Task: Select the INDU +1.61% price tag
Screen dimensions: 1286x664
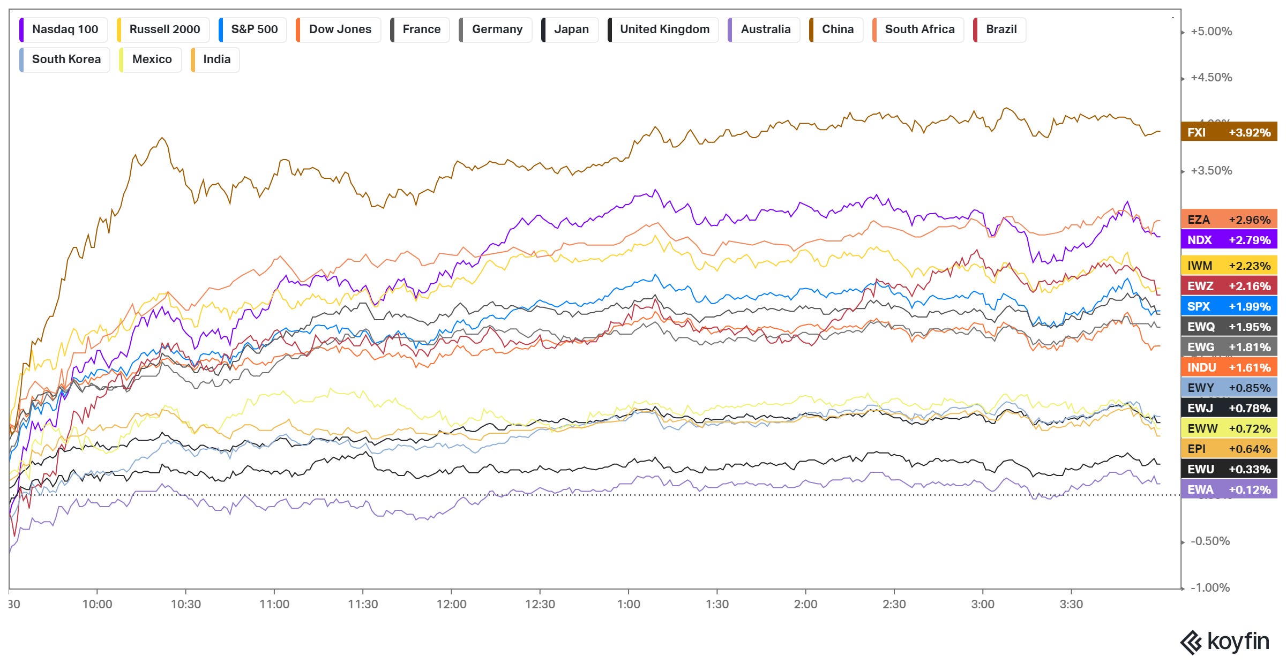Action: tap(1229, 367)
